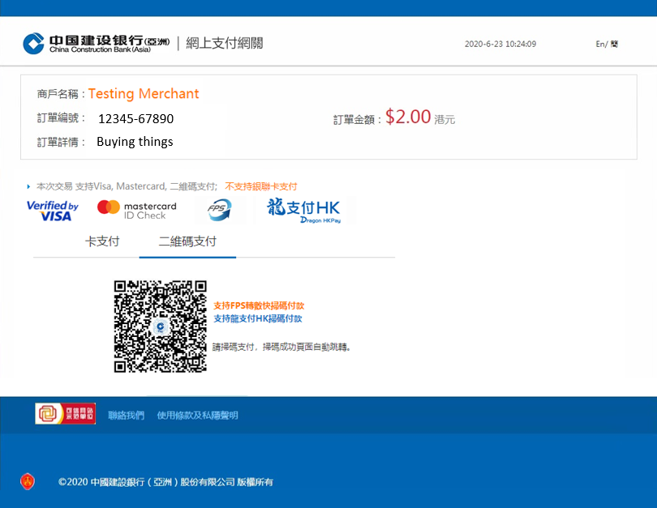Switch language to En
This screenshot has width=657, height=508.
pyautogui.click(x=600, y=44)
